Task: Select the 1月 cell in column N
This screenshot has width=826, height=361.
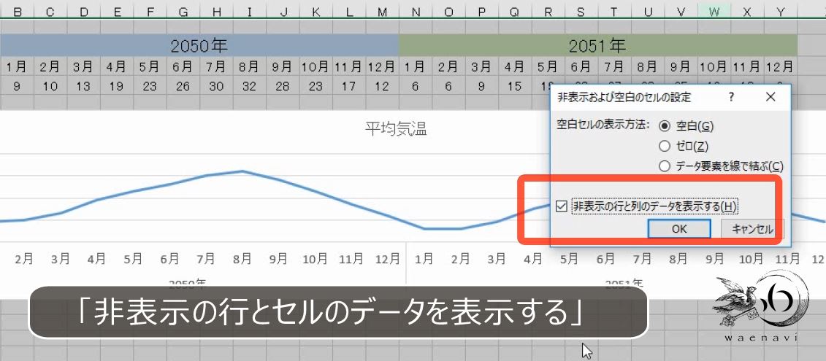Action: click(415, 67)
